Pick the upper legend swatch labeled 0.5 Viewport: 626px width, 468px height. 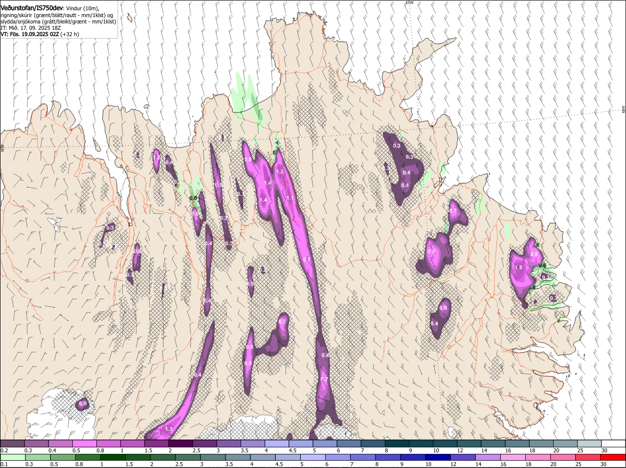tap(84, 443)
